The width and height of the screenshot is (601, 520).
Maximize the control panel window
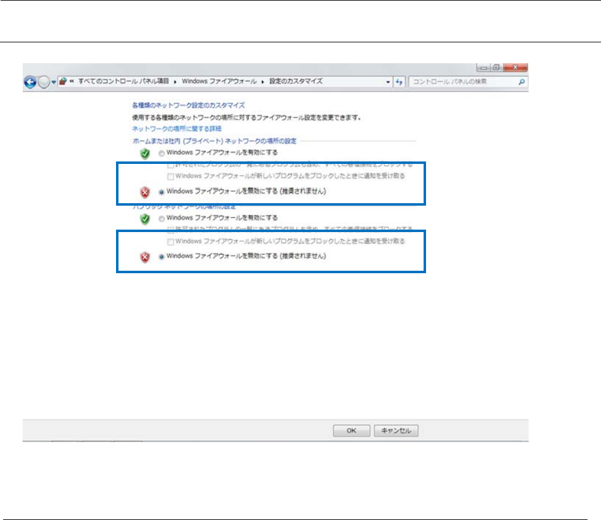tap(497, 68)
